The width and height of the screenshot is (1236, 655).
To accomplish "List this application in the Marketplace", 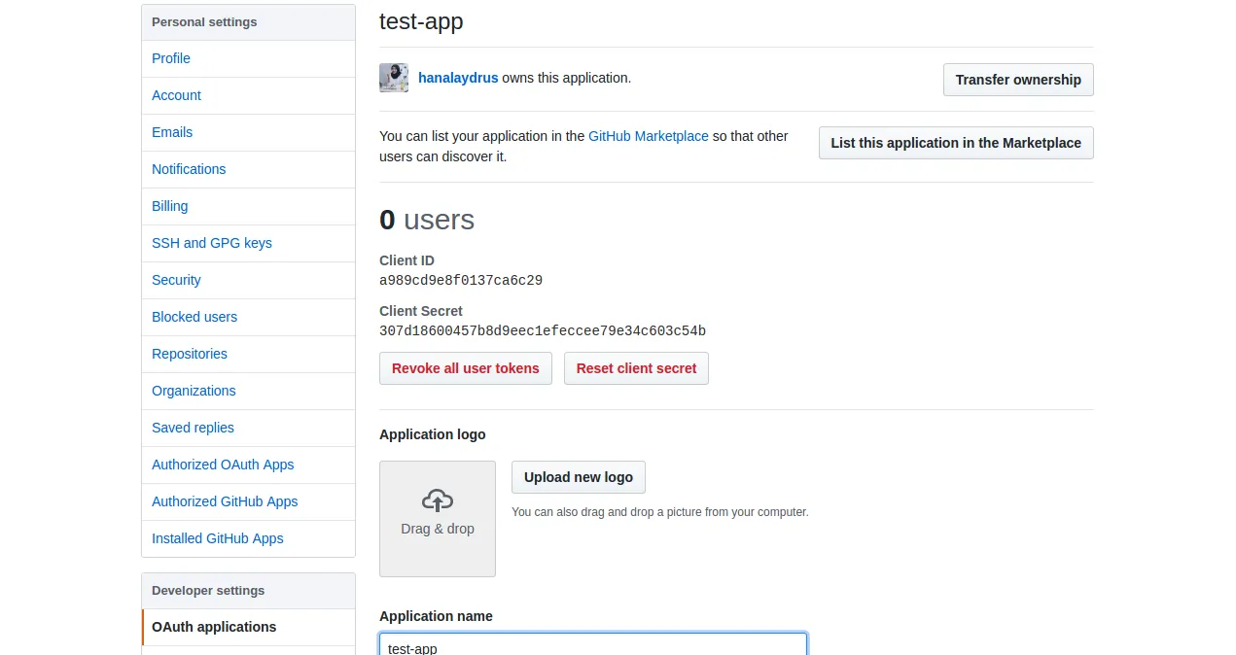I will tap(956, 143).
